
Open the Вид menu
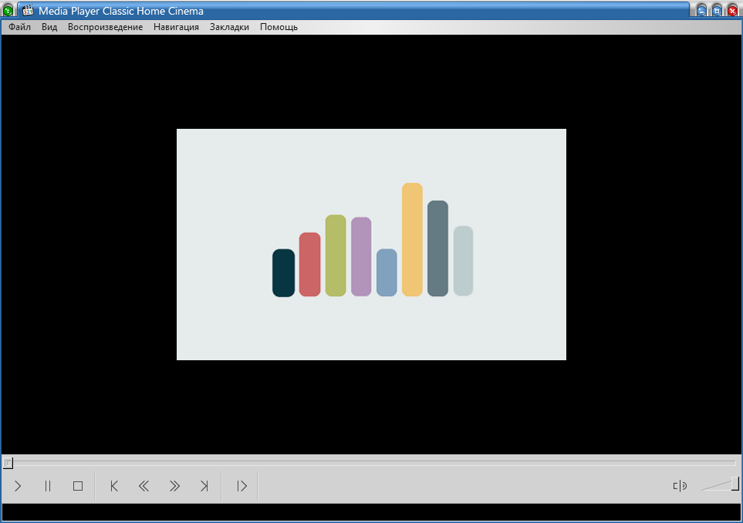[x=49, y=27]
